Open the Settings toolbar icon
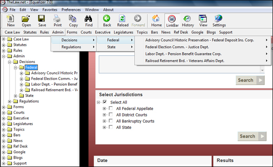The width and height of the screenshot is (273, 167). tap(218, 19)
